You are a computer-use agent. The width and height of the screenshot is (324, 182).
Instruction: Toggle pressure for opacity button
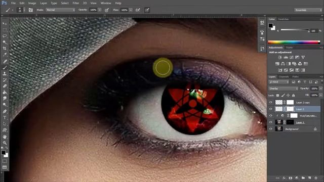pyautogui.click(x=107, y=10)
